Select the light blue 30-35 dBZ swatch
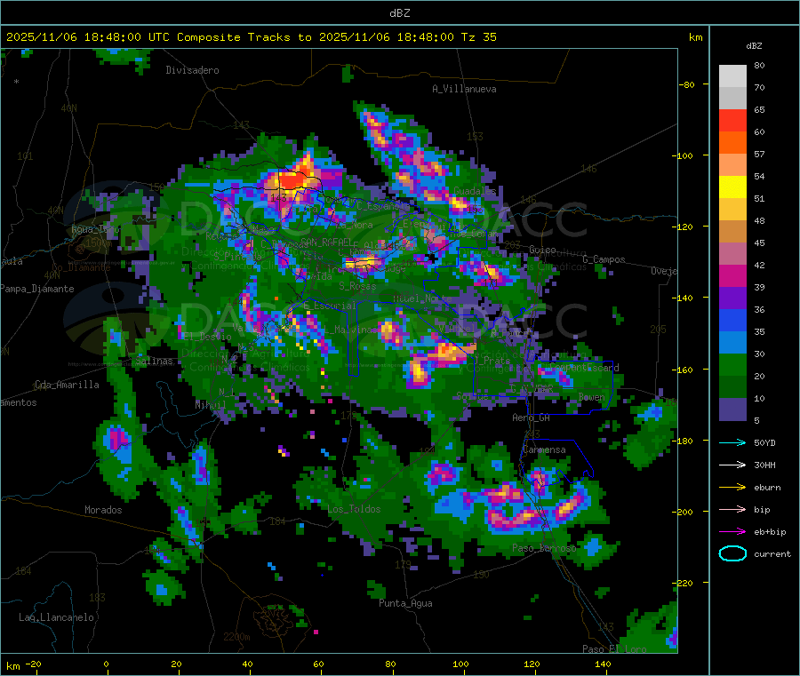 pyautogui.click(x=732, y=343)
